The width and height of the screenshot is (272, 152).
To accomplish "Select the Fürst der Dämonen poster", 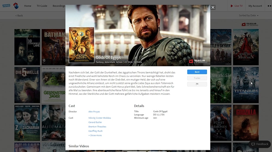I will click(x=221, y=123).
